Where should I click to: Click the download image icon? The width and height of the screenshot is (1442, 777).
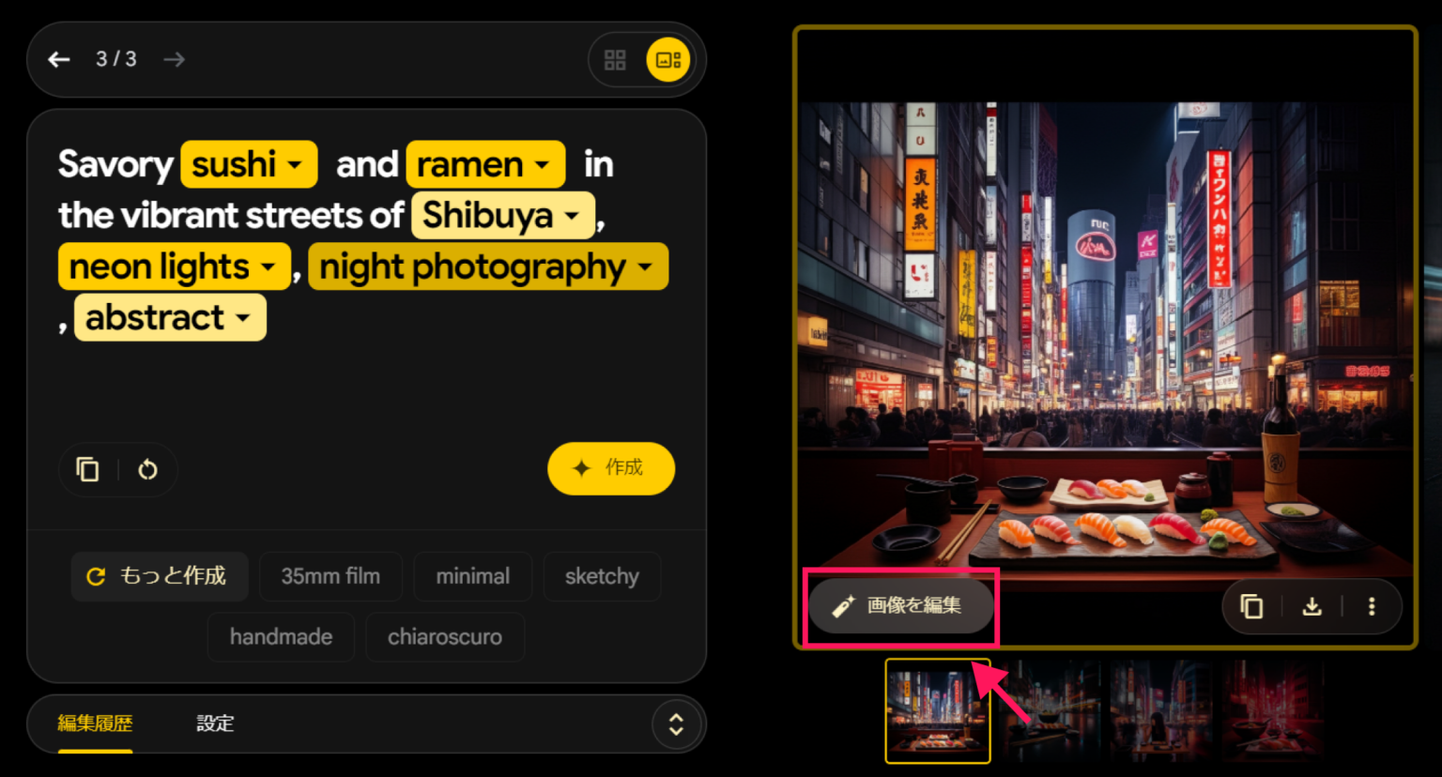coord(1312,606)
